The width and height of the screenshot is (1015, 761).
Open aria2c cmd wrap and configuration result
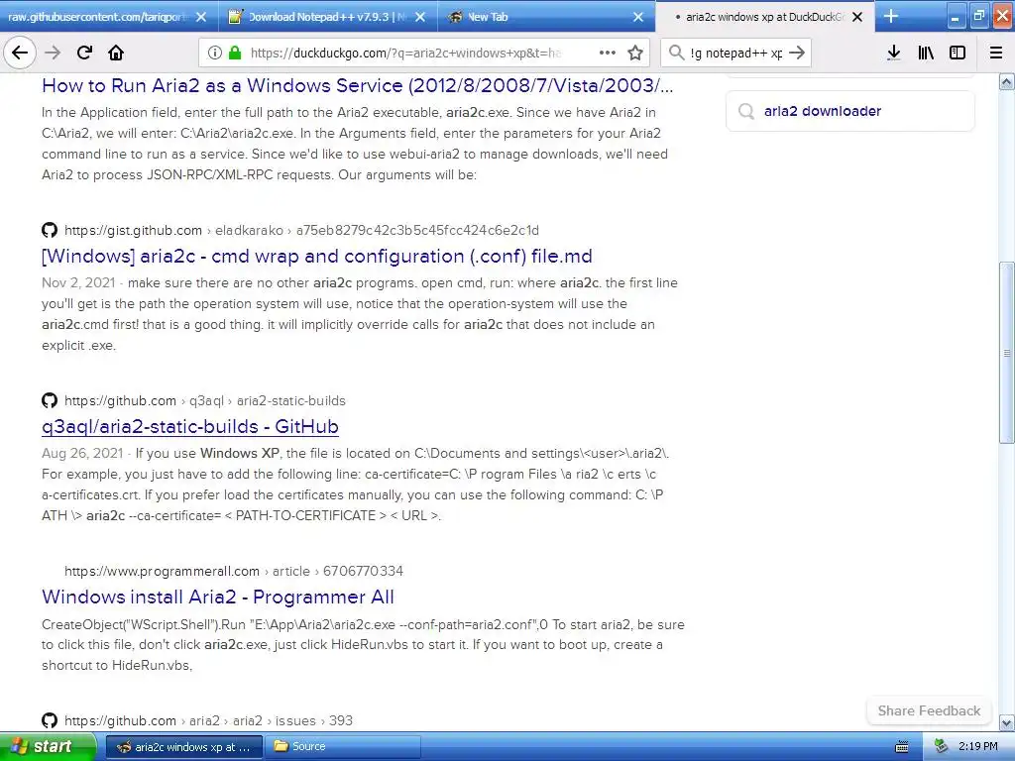316,257
